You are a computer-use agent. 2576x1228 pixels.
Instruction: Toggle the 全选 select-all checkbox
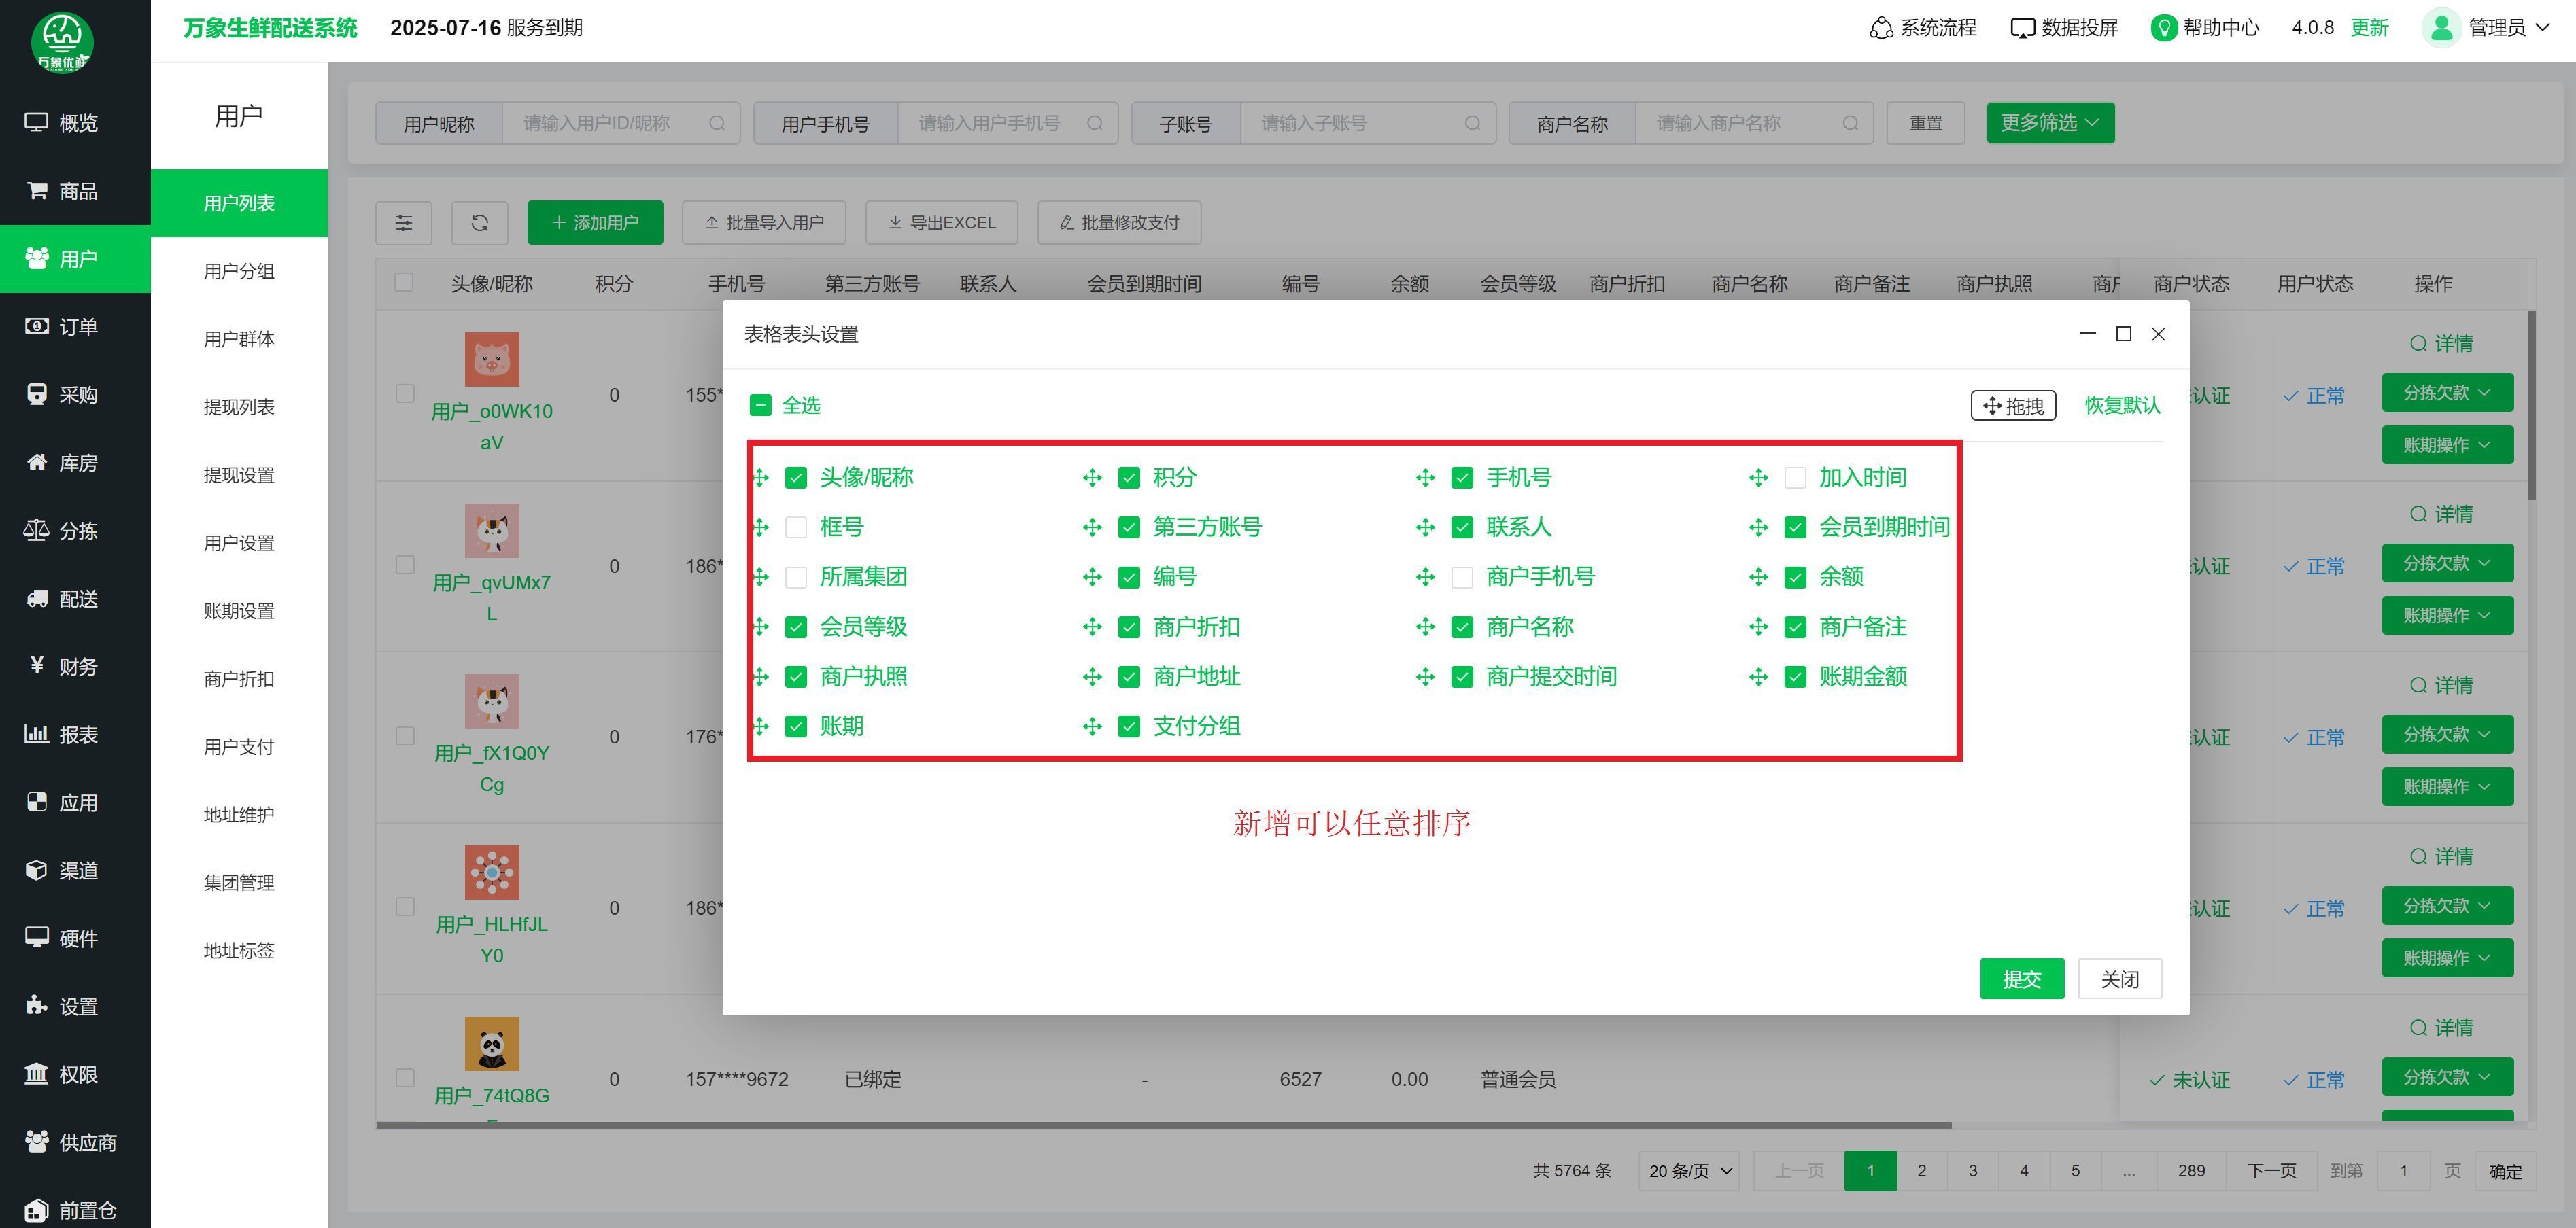(x=760, y=406)
